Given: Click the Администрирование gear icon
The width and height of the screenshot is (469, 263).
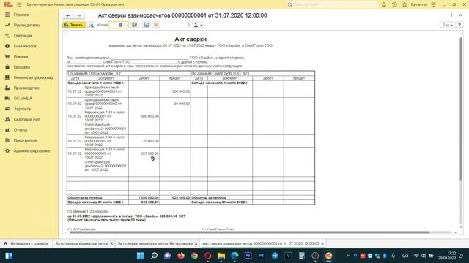Looking at the screenshot, I should pyautogui.click(x=7, y=151).
